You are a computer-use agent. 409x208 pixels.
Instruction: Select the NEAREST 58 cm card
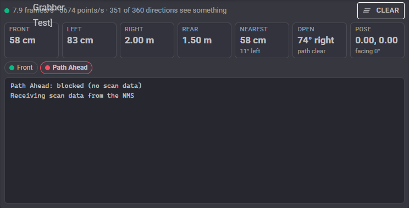point(262,41)
